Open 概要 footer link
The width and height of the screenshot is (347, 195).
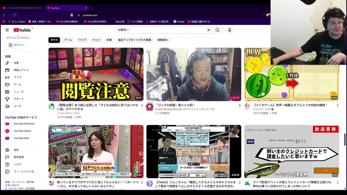7,182
